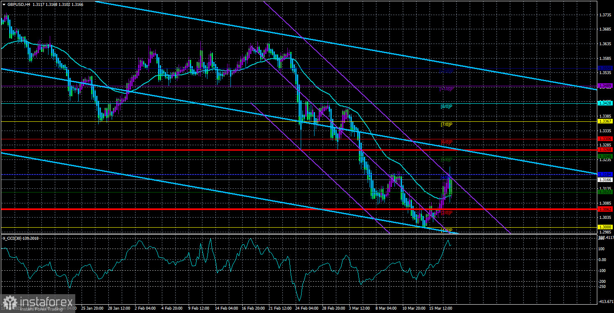
Task: Click the 1.3685 price scale value
Action: [x=606, y=29]
